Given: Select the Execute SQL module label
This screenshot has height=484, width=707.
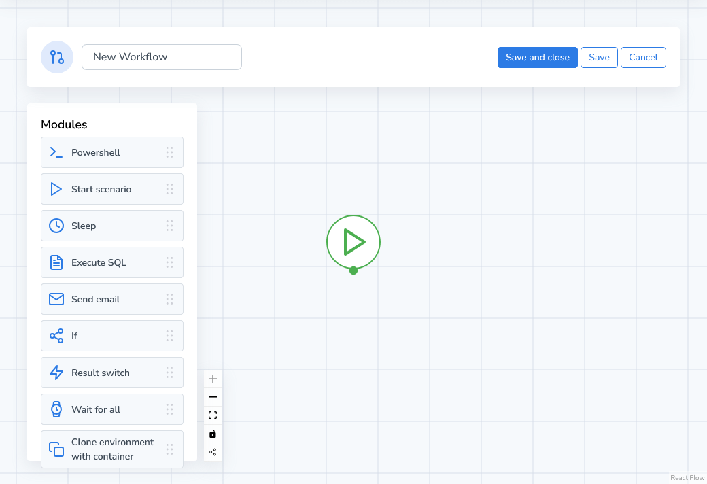Looking at the screenshot, I should (x=99, y=262).
